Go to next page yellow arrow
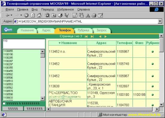 point(106,37)
